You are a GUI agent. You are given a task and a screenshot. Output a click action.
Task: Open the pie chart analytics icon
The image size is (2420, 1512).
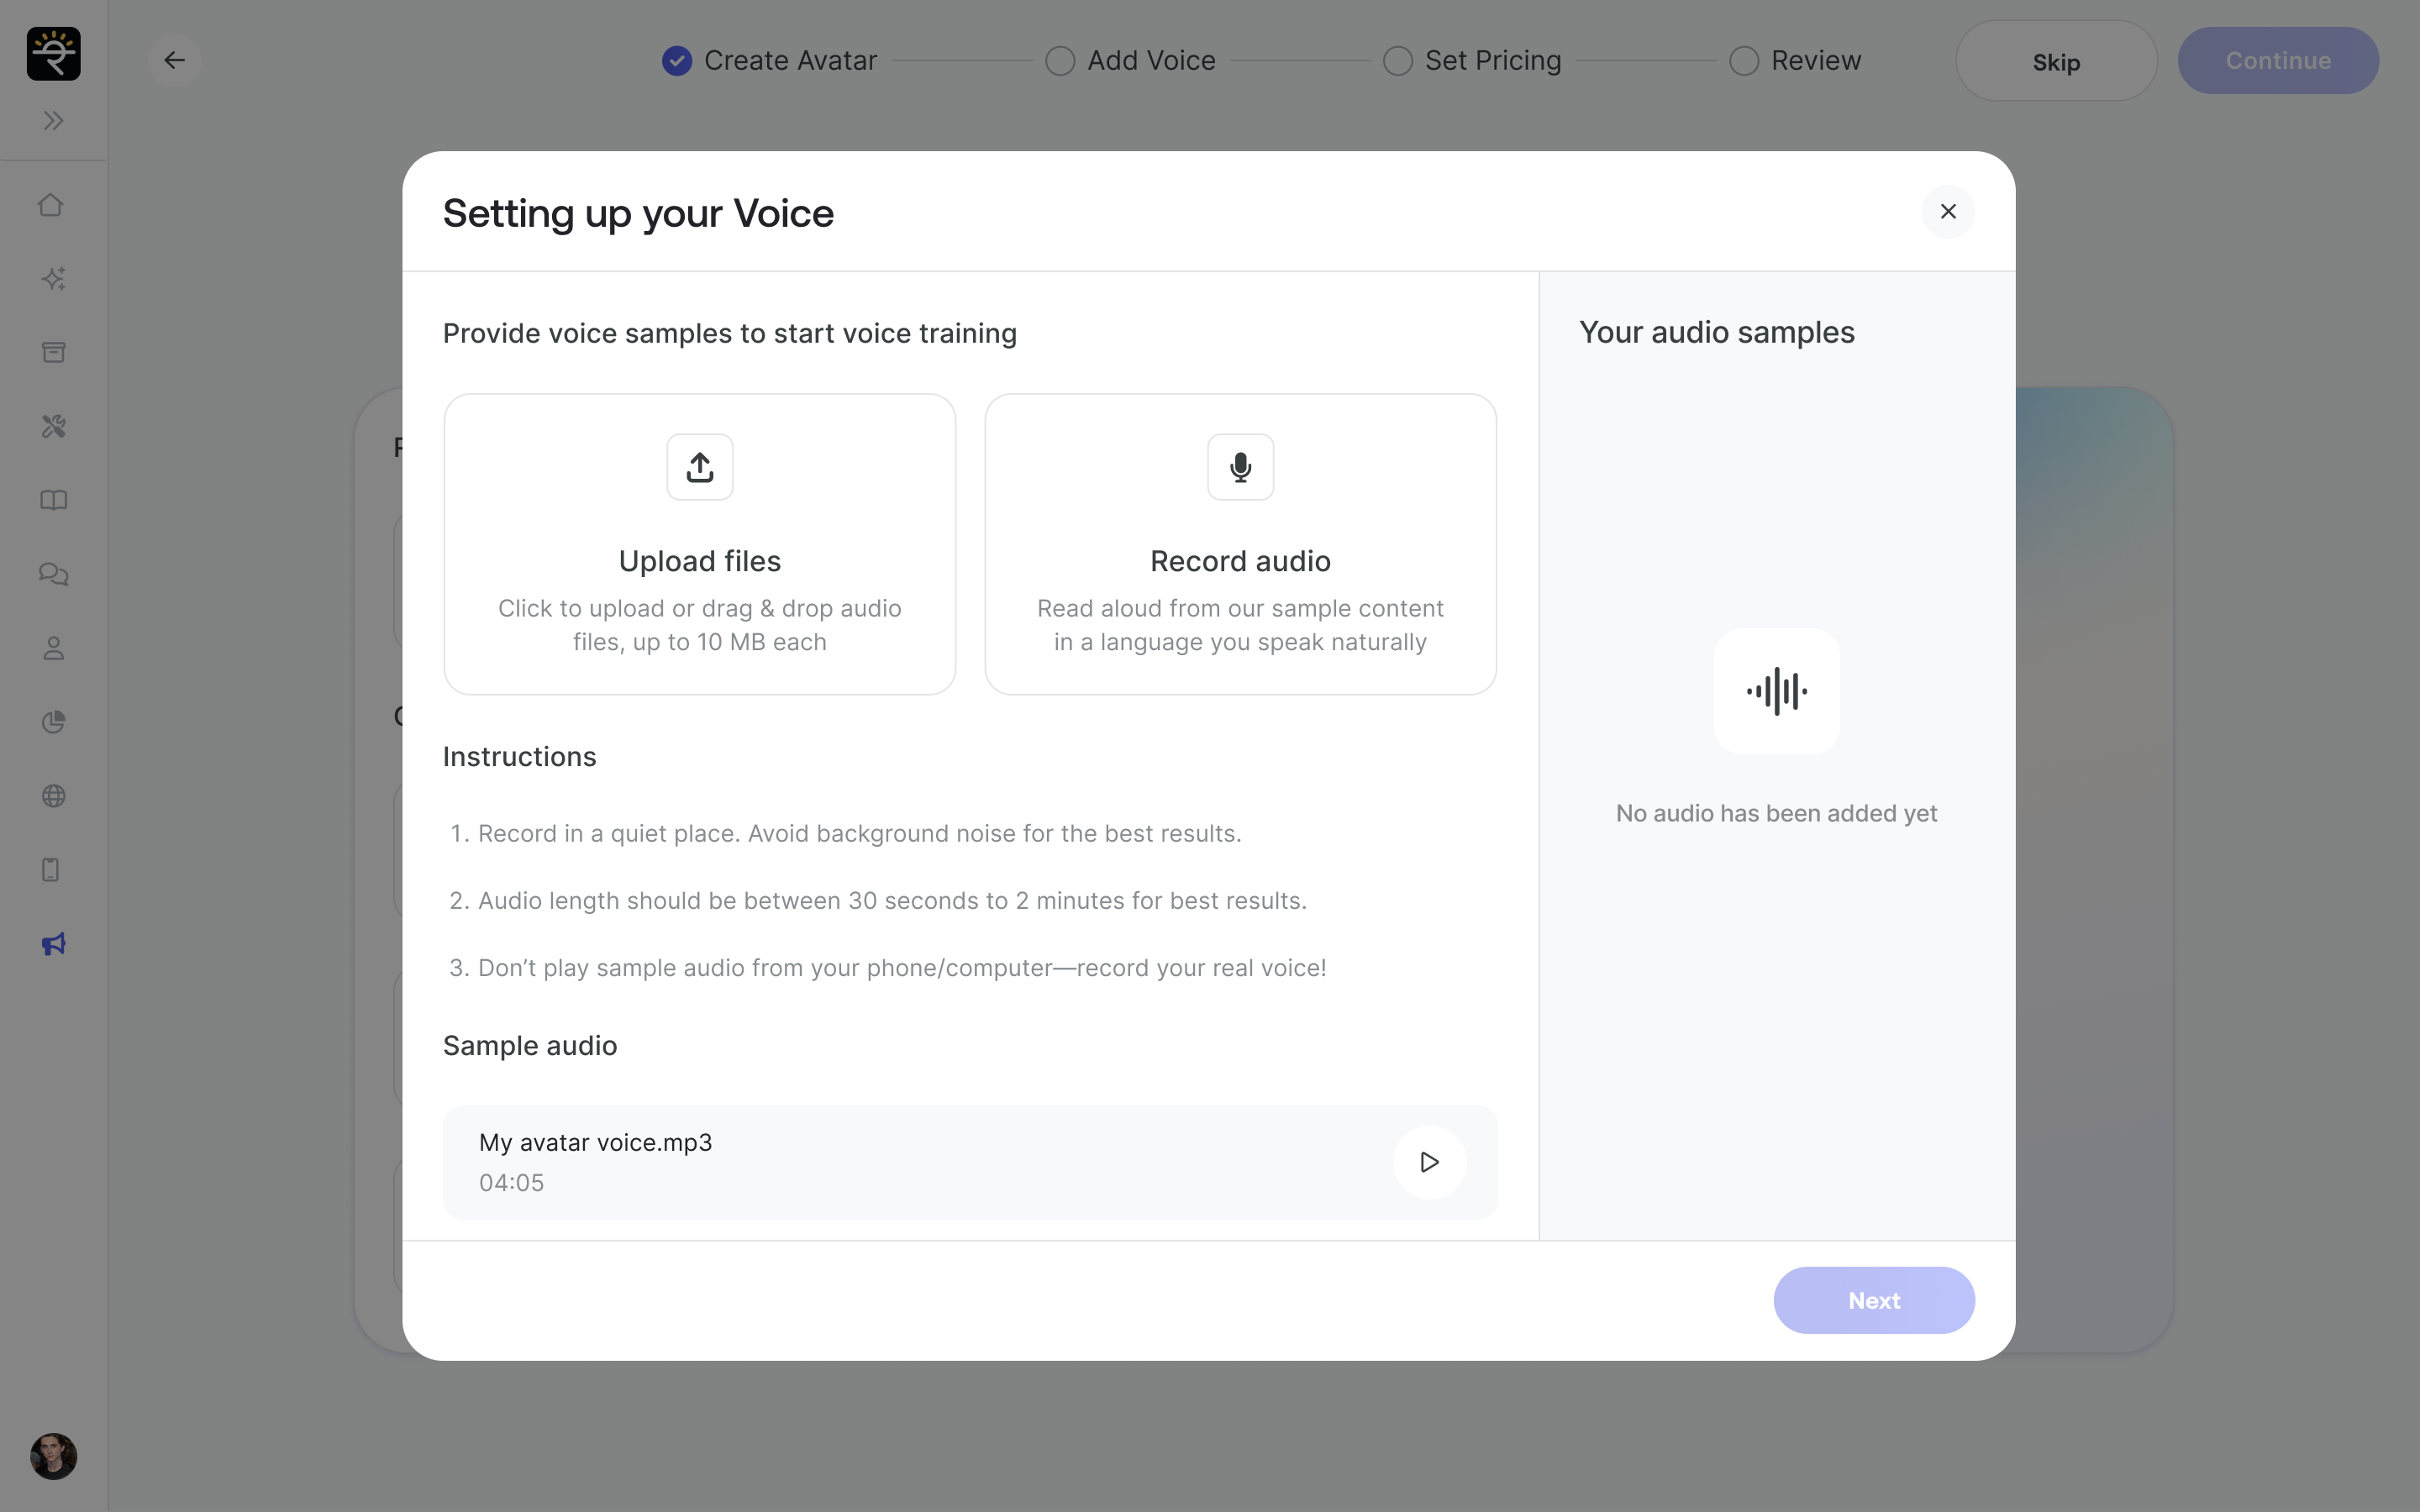coord(53,722)
